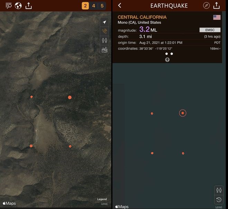Open the Legend link on map
Image resolution: width=228 pixels, height=209 pixels.
point(102,199)
